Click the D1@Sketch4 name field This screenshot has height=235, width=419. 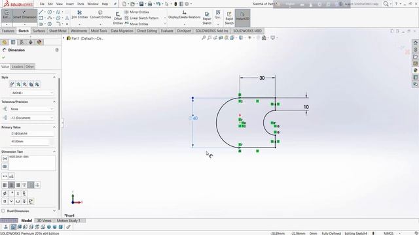pos(32,133)
